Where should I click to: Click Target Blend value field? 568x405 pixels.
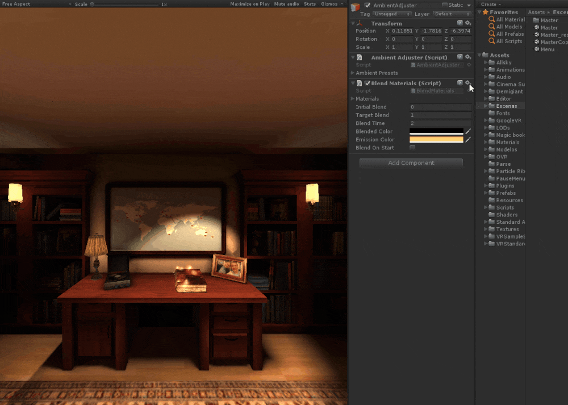click(x=440, y=115)
